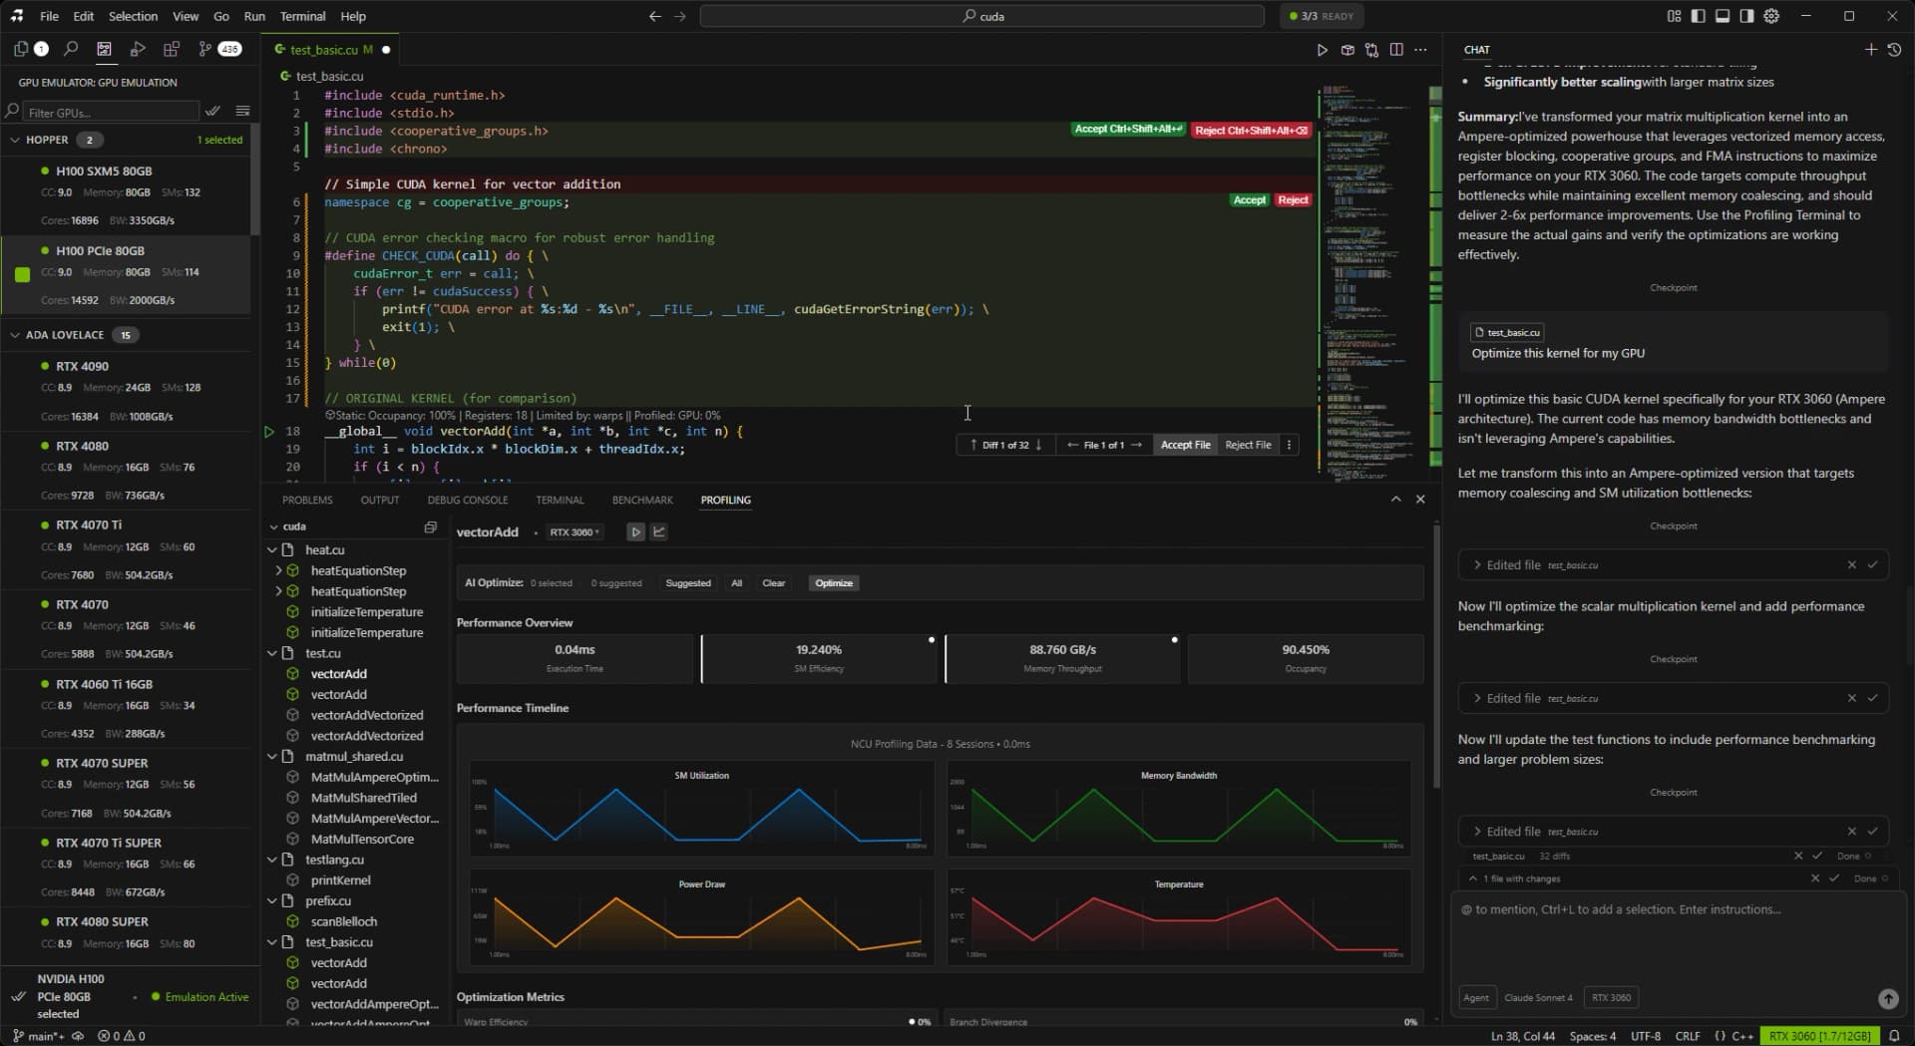The width and height of the screenshot is (1915, 1046).
Task: Collapse the HOPPER GPU section
Action: tap(16, 140)
